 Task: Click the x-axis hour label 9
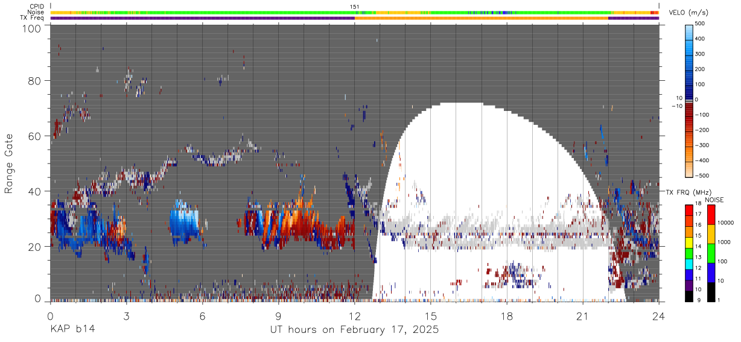(278, 315)
